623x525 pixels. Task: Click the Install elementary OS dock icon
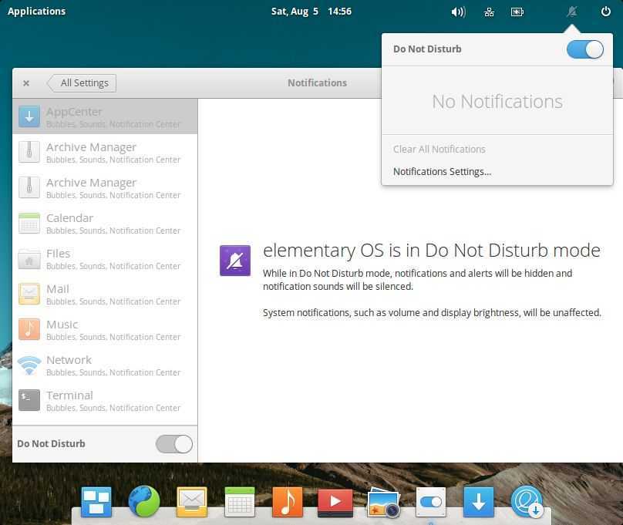527,502
